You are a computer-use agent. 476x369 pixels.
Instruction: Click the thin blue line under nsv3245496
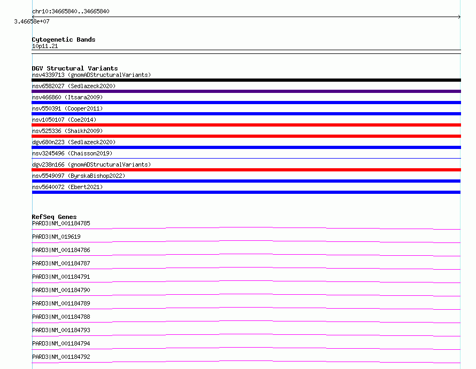point(246,158)
